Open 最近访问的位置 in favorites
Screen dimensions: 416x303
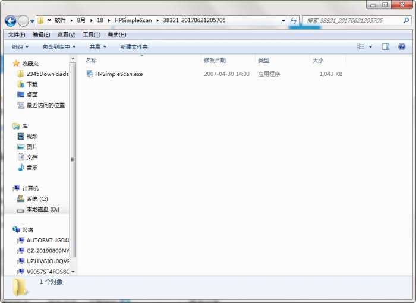pyautogui.click(x=42, y=105)
